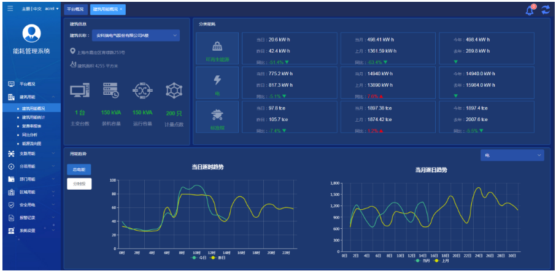The image size is (556, 271).
Task: Open the 电 energy type dropdown
Action: (512, 155)
